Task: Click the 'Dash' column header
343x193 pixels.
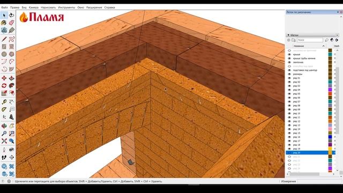Action: click(337, 46)
